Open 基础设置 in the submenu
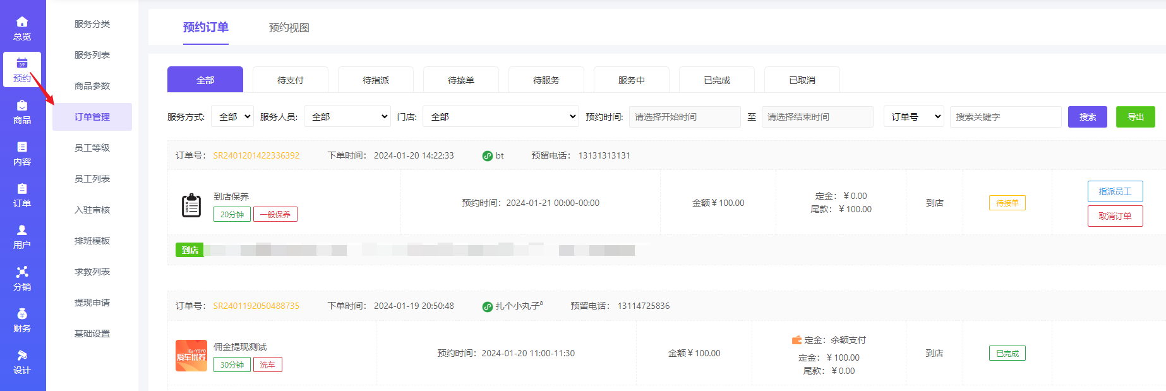1166x391 pixels. 92,334
